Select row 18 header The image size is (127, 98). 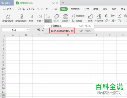click(x=3, y=95)
